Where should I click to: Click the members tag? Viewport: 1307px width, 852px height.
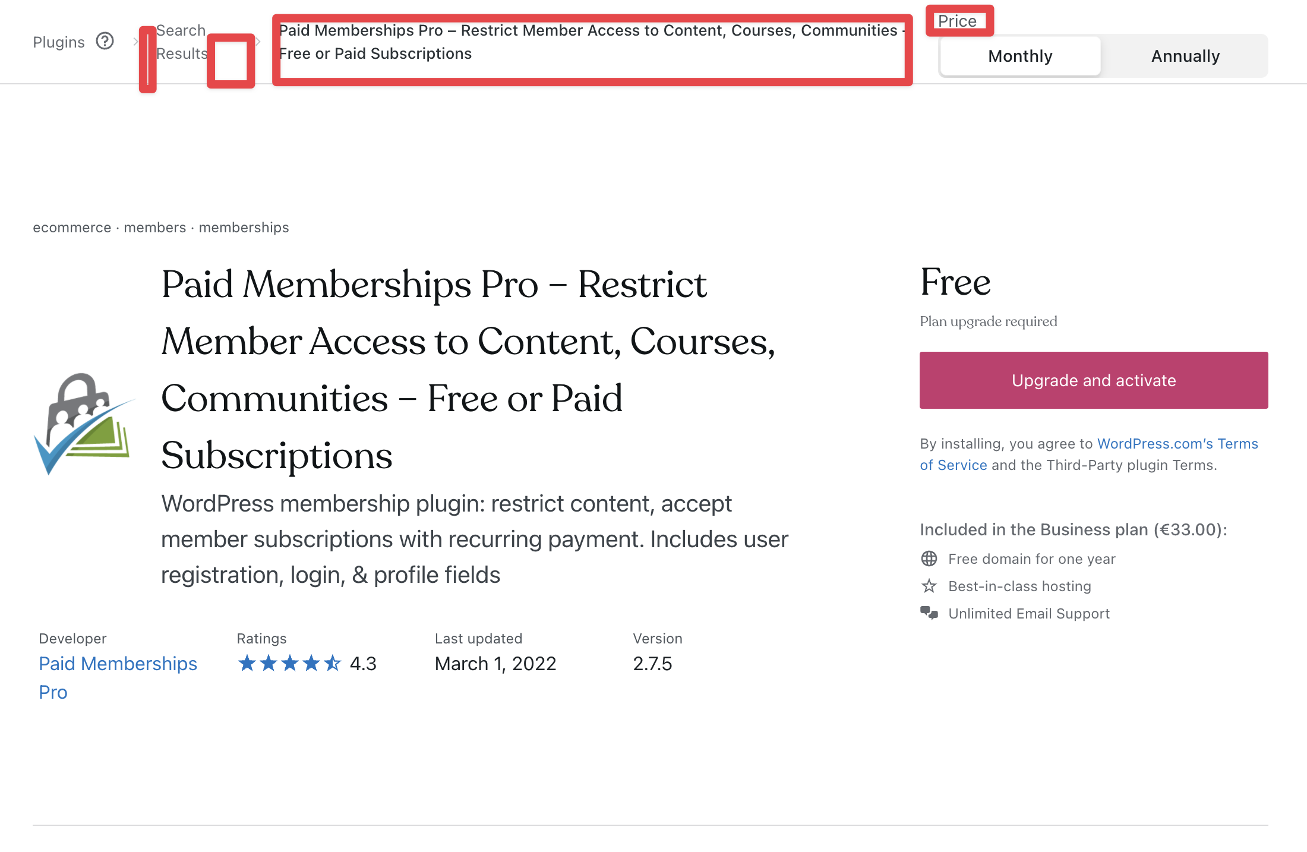(154, 228)
